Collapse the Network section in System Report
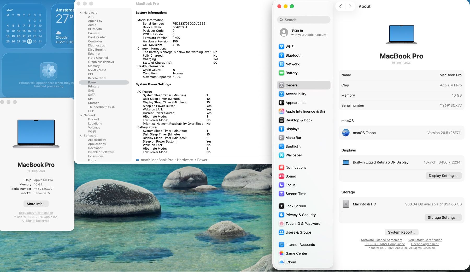Image resolution: width=470 pixels, height=272 pixels. pos(81,115)
